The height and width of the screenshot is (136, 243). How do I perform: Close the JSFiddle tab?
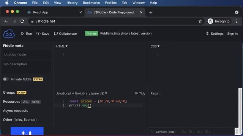tap(141, 12)
